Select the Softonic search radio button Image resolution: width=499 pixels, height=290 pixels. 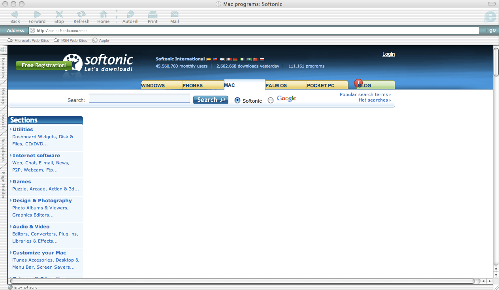[x=237, y=100]
